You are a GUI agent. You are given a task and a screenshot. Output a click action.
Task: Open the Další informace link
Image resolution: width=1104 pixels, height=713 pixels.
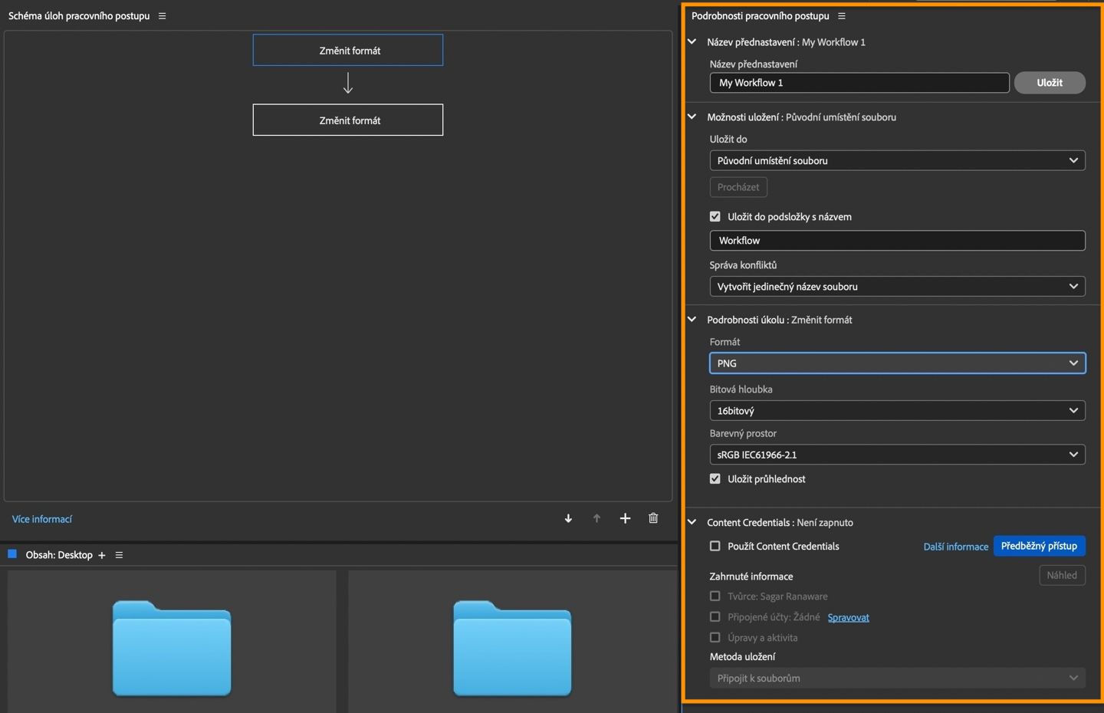click(956, 547)
